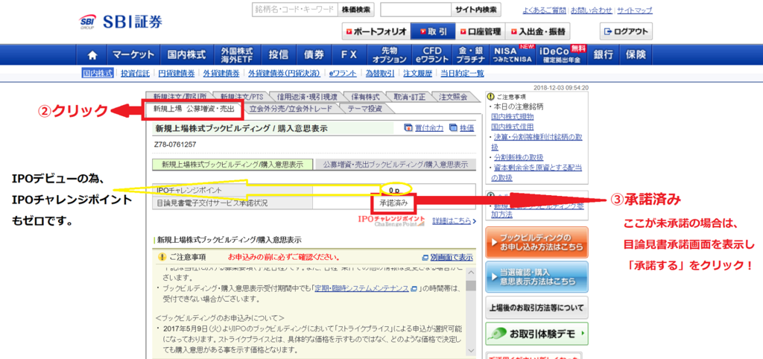Switch to 新規上場 公募増資・売出 tab
The height and width of the screenshot is (359, 763).
(x=194, y=109)
